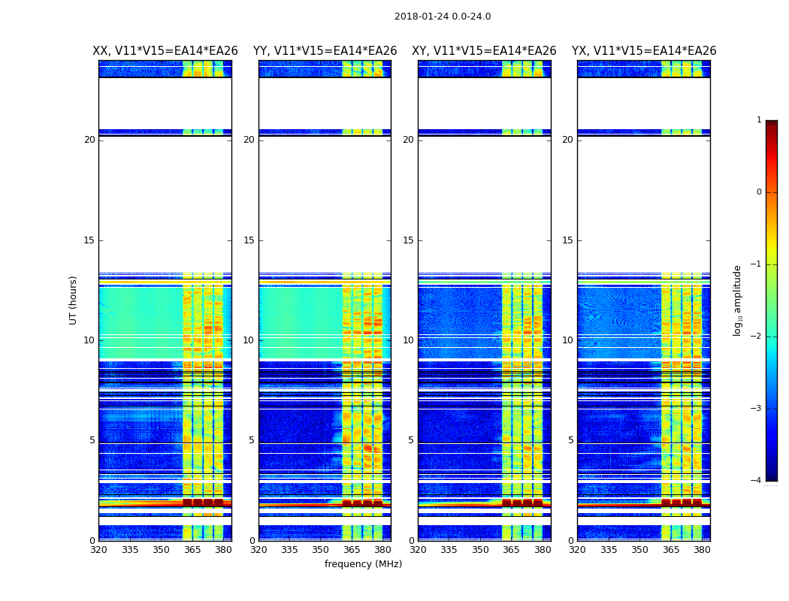Screen dimensions: 789x601
Task: Click the 'frequency (MHz)' x-axis label
Action: coord(363,564)
